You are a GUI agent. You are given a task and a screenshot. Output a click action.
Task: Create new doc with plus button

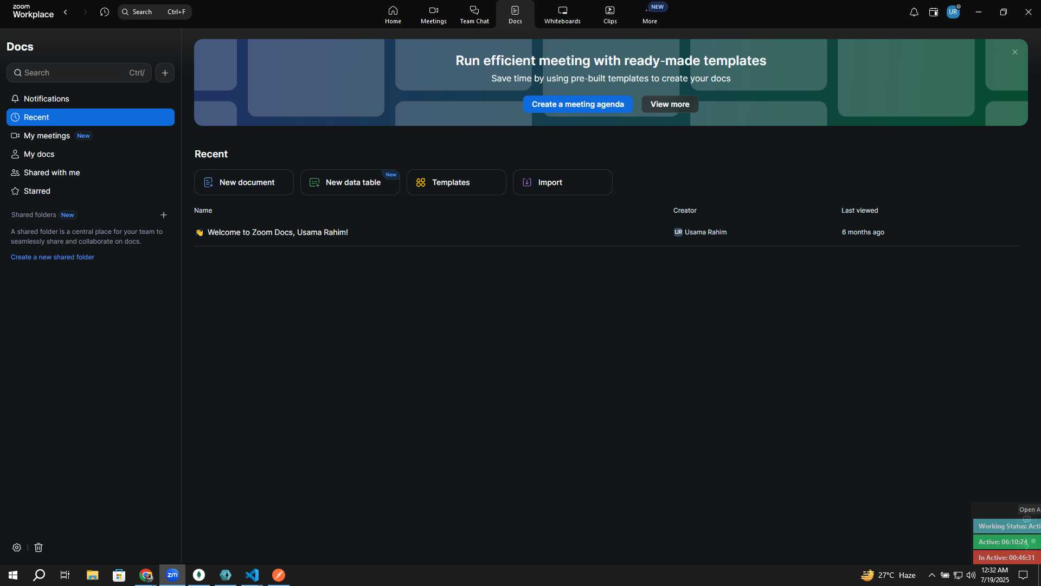click(x=165, y=73)
